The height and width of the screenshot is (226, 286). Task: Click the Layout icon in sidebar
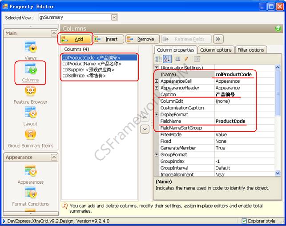(30, 113)
